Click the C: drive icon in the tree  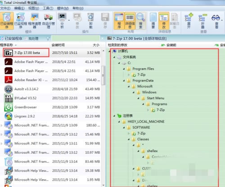[x=124, y=63]
